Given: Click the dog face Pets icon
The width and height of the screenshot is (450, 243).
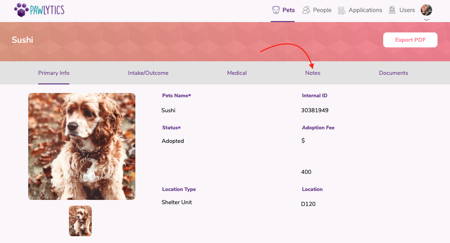Looking at the screenshot, I should tap(276, 10).
